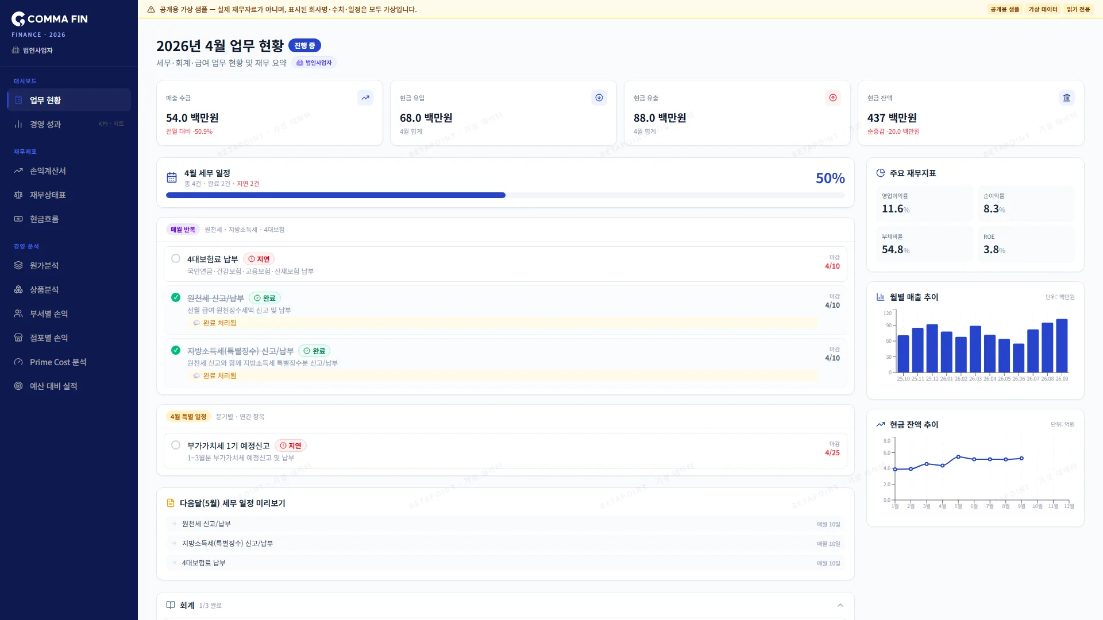Image resolution: width=1103 pixels, height=620 pixels.
Task: Click the balance sheet scales icon
Action: (18, 195)
